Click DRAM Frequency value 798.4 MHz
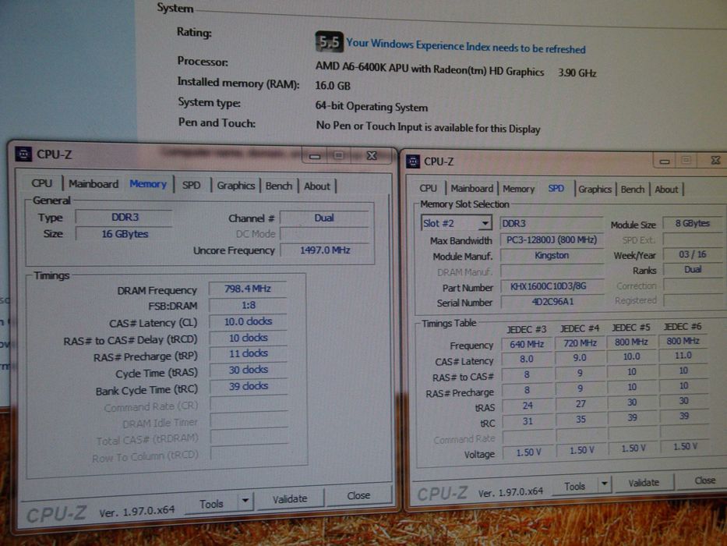 [x=247, y=289]
